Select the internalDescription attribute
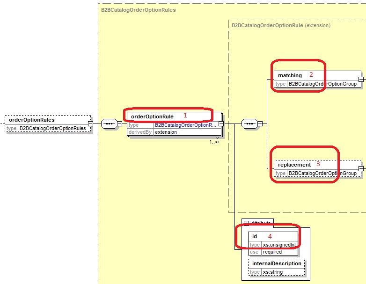 click(x=277, y=263)
